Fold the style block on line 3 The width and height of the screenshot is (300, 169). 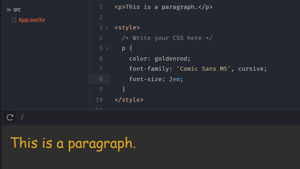(107, 28)
